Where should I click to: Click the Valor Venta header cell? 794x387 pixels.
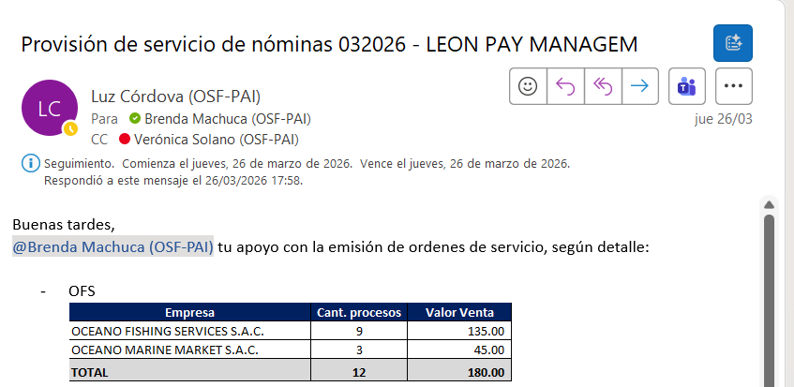pos(459,312)
